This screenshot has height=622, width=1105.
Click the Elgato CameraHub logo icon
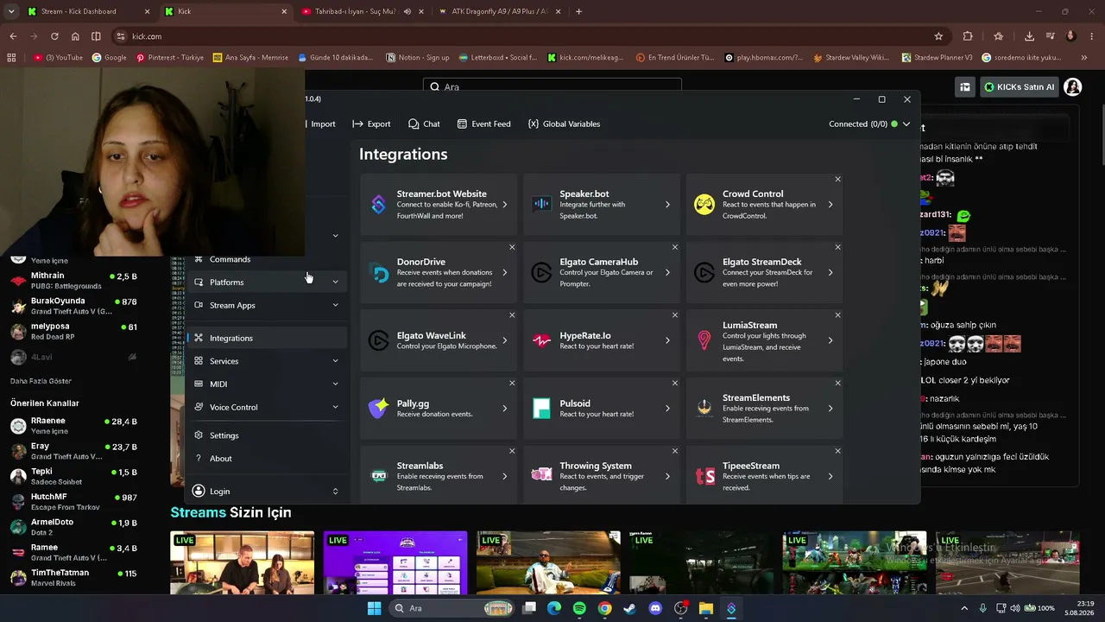[x=541, y=273]
